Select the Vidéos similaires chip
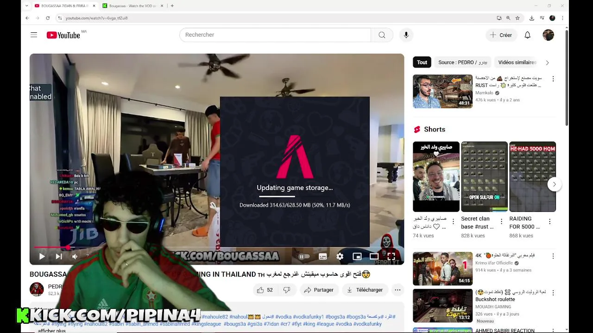 tap(517, 62)
